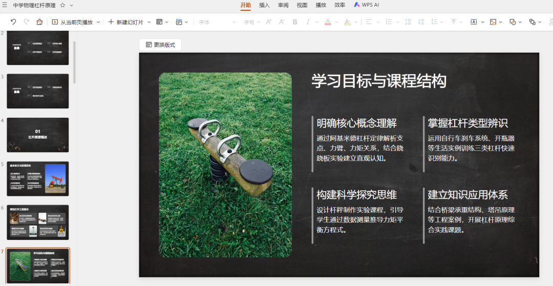This screenshot has width=553, height=286.
Task: Switch to the 效率 tab
Action: (x=339, y=5)
